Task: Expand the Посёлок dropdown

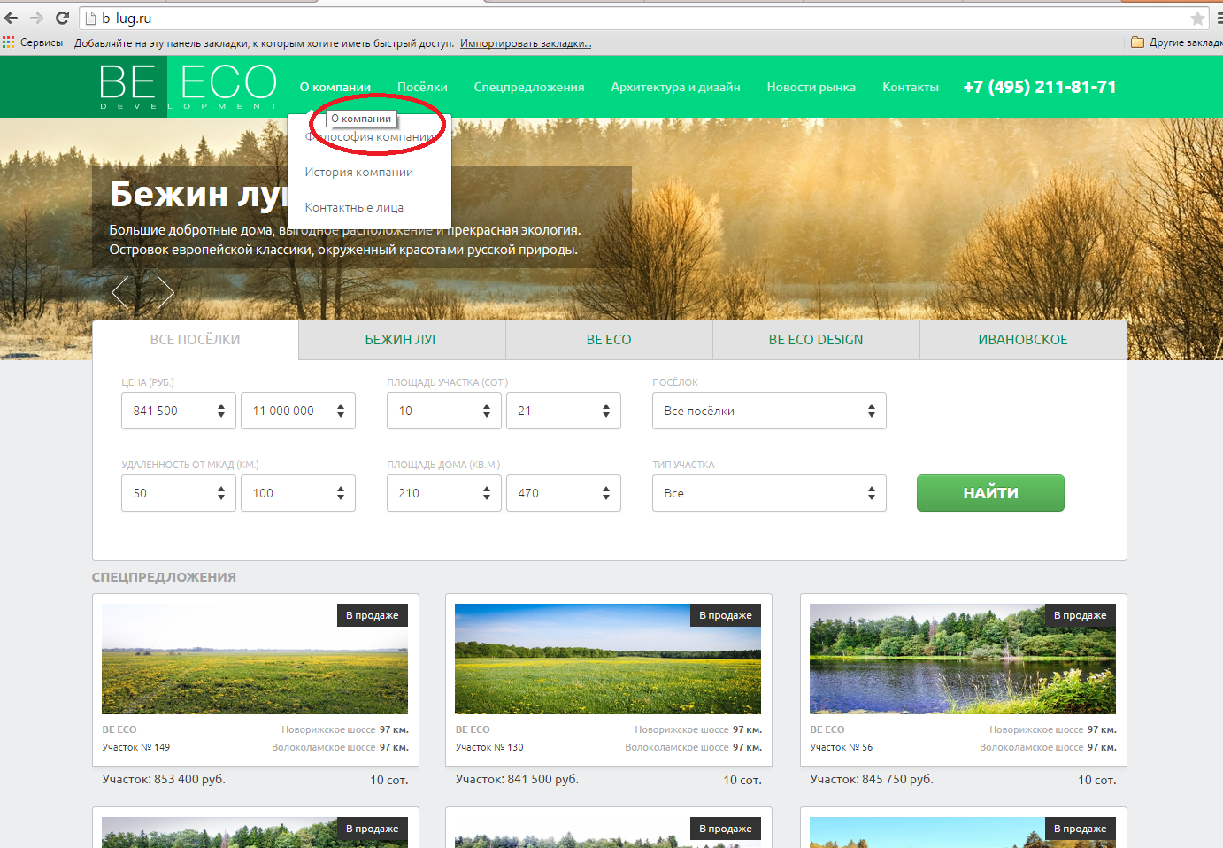Action: [x=768, y=411]
